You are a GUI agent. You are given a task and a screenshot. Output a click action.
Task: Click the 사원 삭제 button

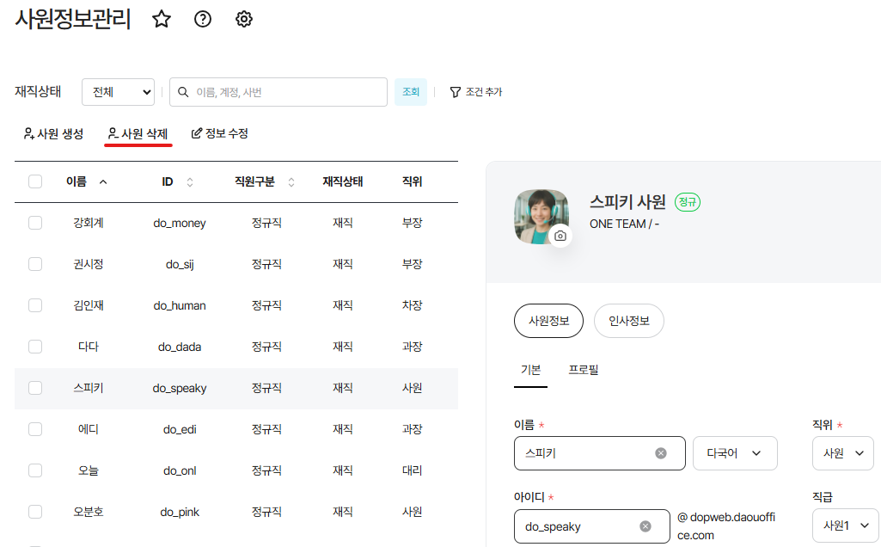tap(138, 133)
